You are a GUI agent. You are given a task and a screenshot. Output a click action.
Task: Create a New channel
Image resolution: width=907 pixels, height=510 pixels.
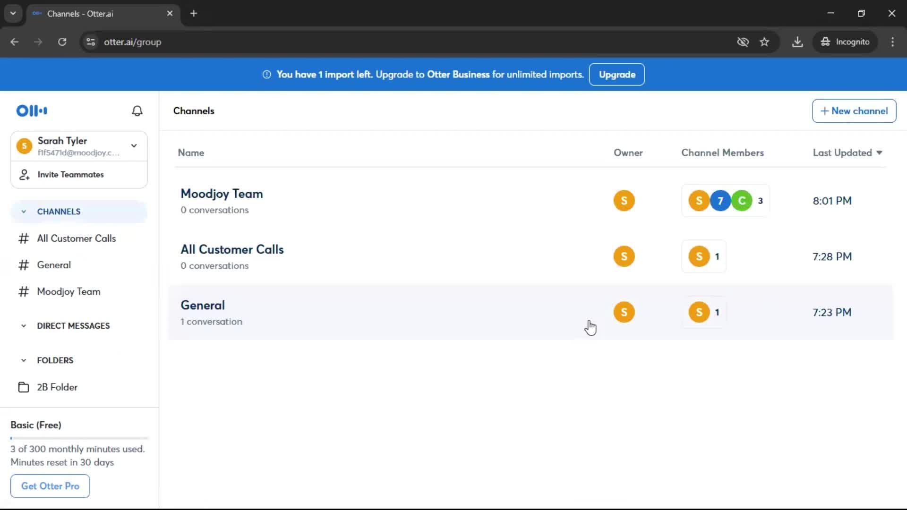point(854,111)
